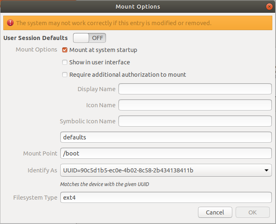Click the grey Mount Options section label
Screen dimensions: 276x224
click(x=36, y=50)
